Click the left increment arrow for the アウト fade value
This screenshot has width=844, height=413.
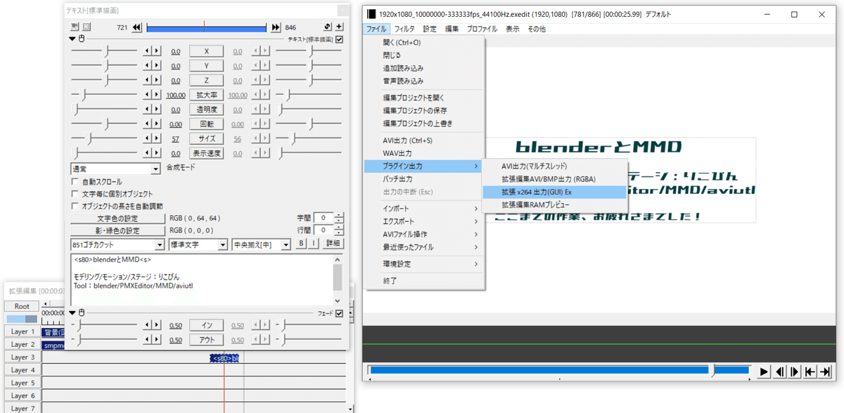157,340
